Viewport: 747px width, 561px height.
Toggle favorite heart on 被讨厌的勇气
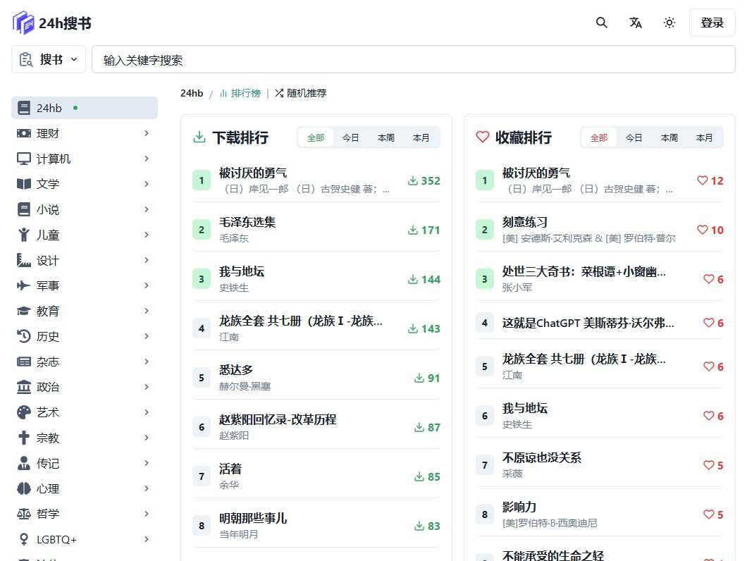click(702, 180)
